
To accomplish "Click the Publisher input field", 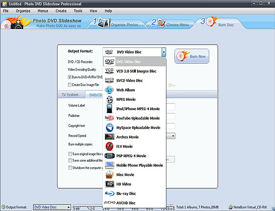I will pyautogui.click(x=170, y=116).
